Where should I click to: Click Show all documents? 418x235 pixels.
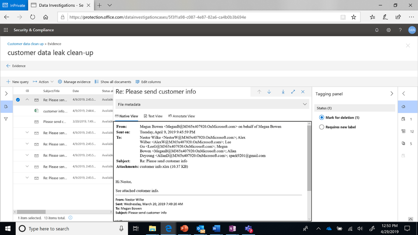click(x=113, y=82)
